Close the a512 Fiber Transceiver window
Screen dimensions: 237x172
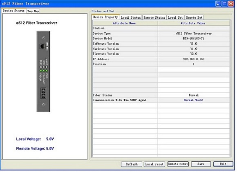[231, 4]
